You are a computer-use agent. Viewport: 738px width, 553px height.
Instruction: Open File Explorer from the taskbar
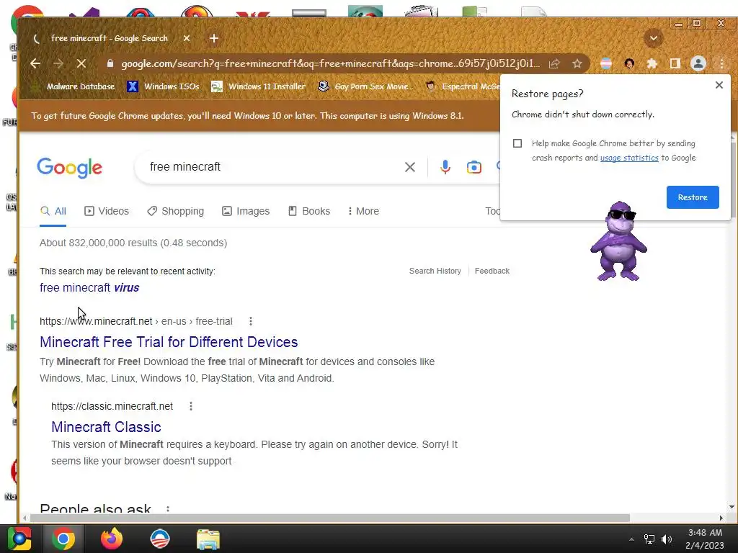(x=208, y=539)
